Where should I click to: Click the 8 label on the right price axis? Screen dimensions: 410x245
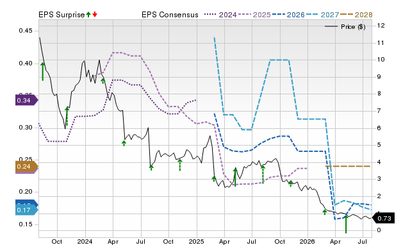pyautogui.click(x=379, y=94)
